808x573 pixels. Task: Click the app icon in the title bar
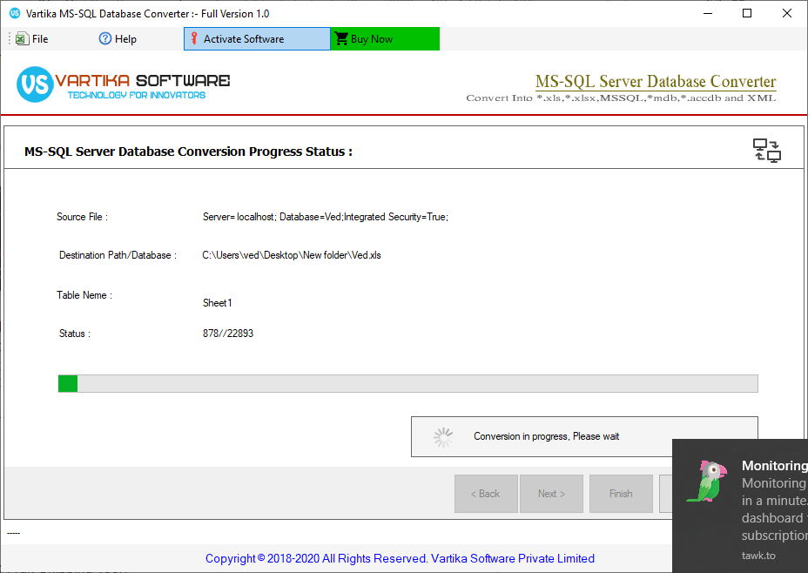click(x=15, y=13)
